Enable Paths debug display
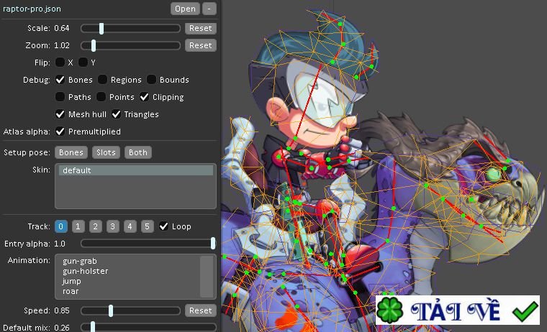The image size is (547, 332). 60,97
